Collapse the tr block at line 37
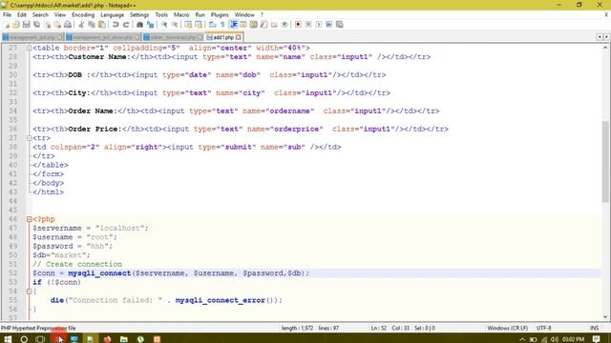Screen dimensions: 611x343 pyautogui.click(x=29, y=138)
